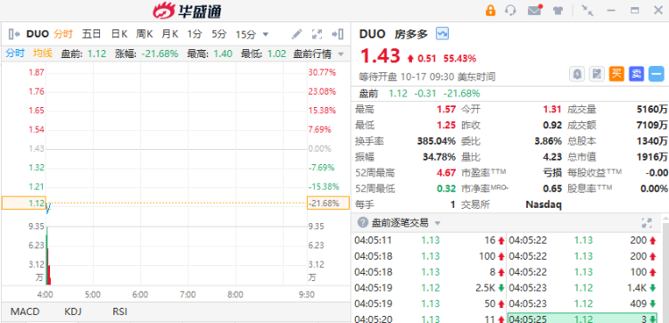Switch to the 日K tab
This screenshot has width=669, height=323.
[x=120, y=34]
